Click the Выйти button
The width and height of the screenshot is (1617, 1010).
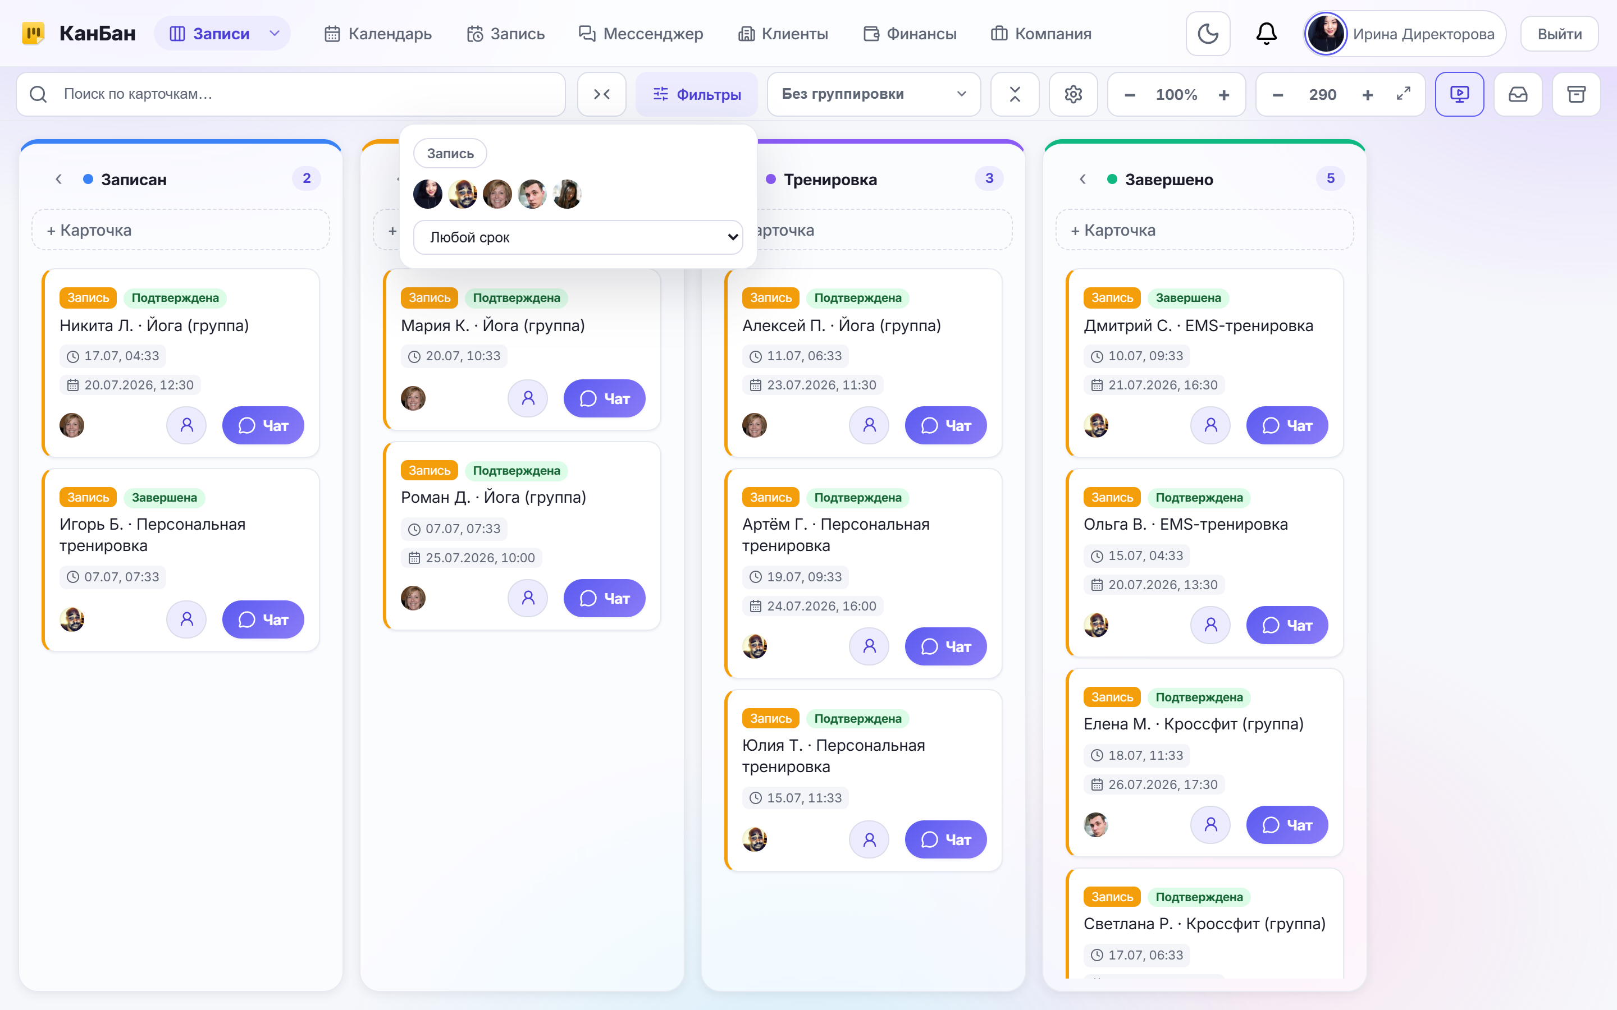click(1559, 34)
